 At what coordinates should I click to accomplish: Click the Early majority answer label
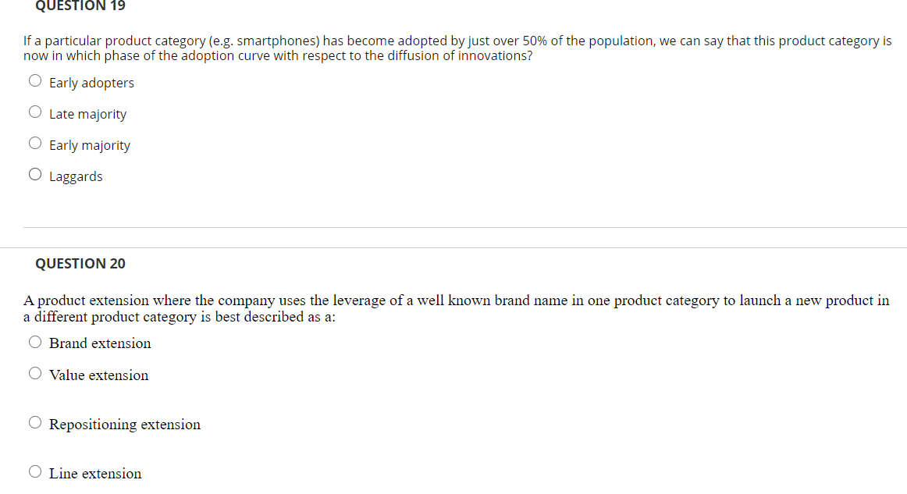click(x=90, y=144)
